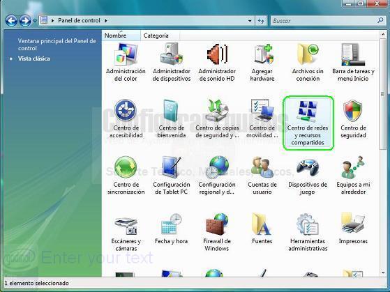Open Dispositivos de juego gamepad icon

tap(308, 167)
